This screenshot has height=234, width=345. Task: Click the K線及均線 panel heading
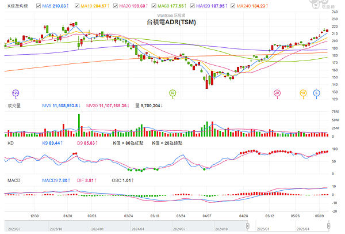click(x=18, y=6)
